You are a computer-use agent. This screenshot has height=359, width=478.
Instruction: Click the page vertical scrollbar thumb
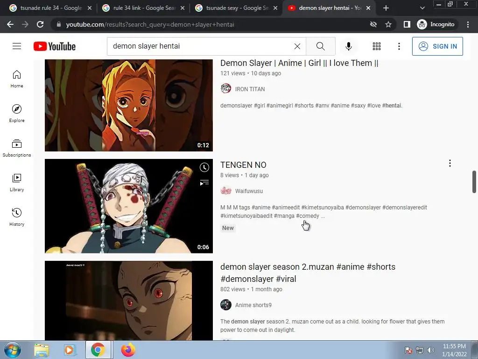click(474, 182)
